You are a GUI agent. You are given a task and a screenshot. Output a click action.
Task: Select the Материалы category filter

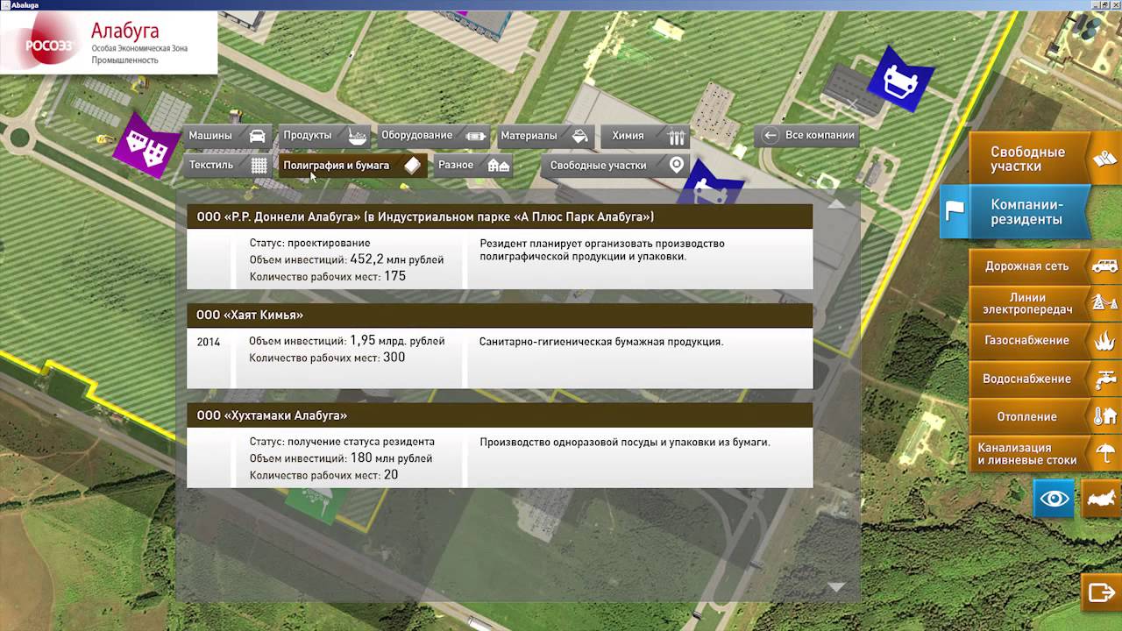(x=544, y=136)
